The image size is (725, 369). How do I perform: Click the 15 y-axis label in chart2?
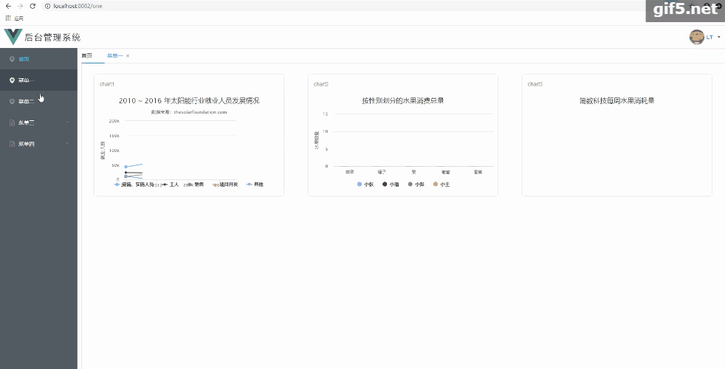(325, 114)
